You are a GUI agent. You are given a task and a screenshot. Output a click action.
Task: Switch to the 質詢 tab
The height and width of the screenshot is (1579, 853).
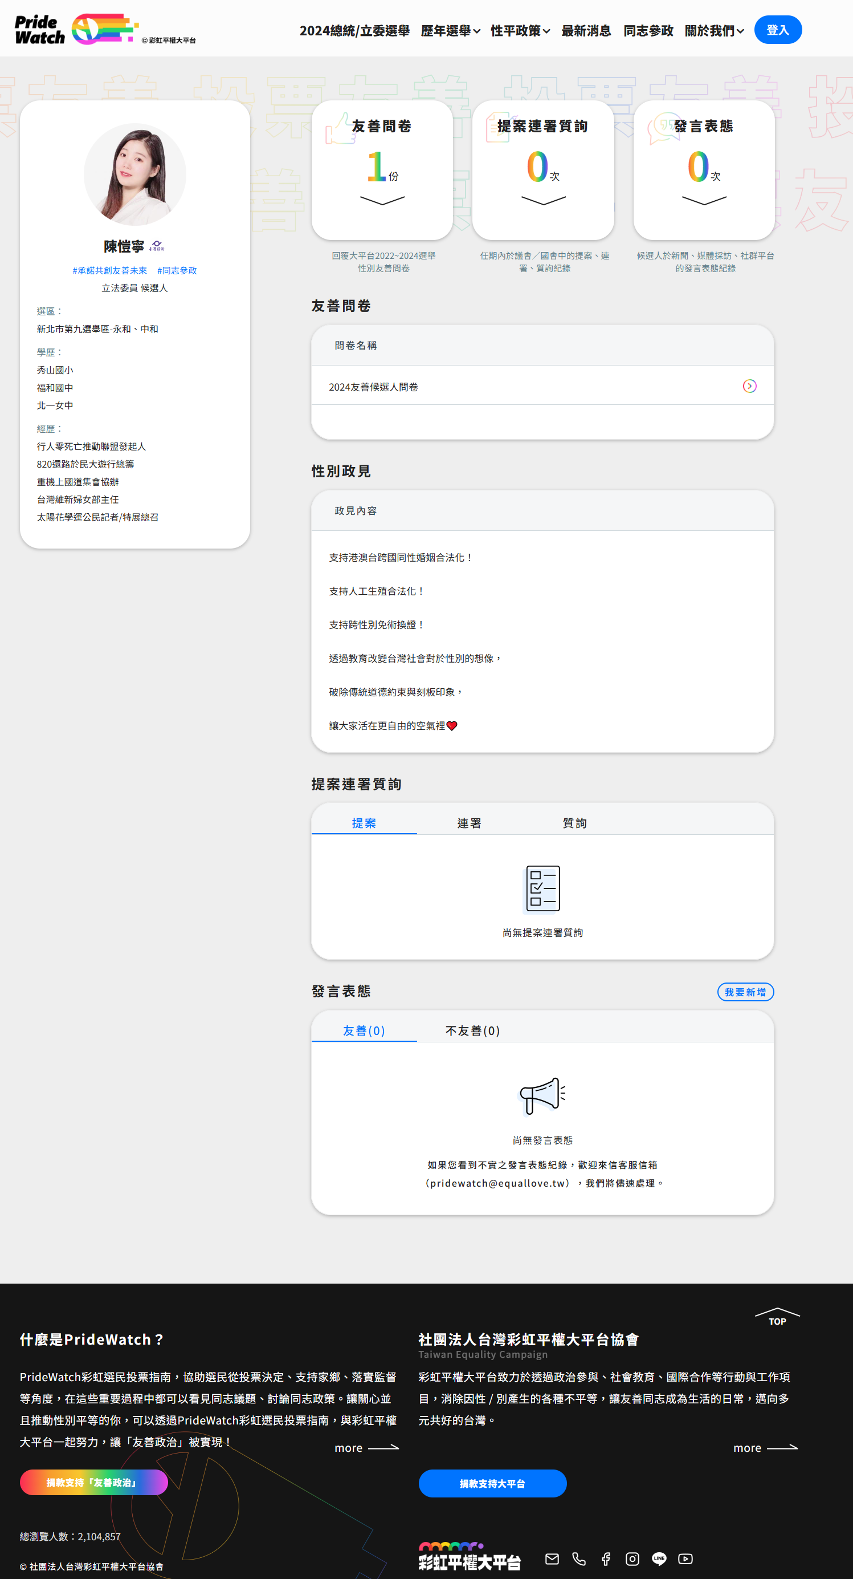click(575, 823)
